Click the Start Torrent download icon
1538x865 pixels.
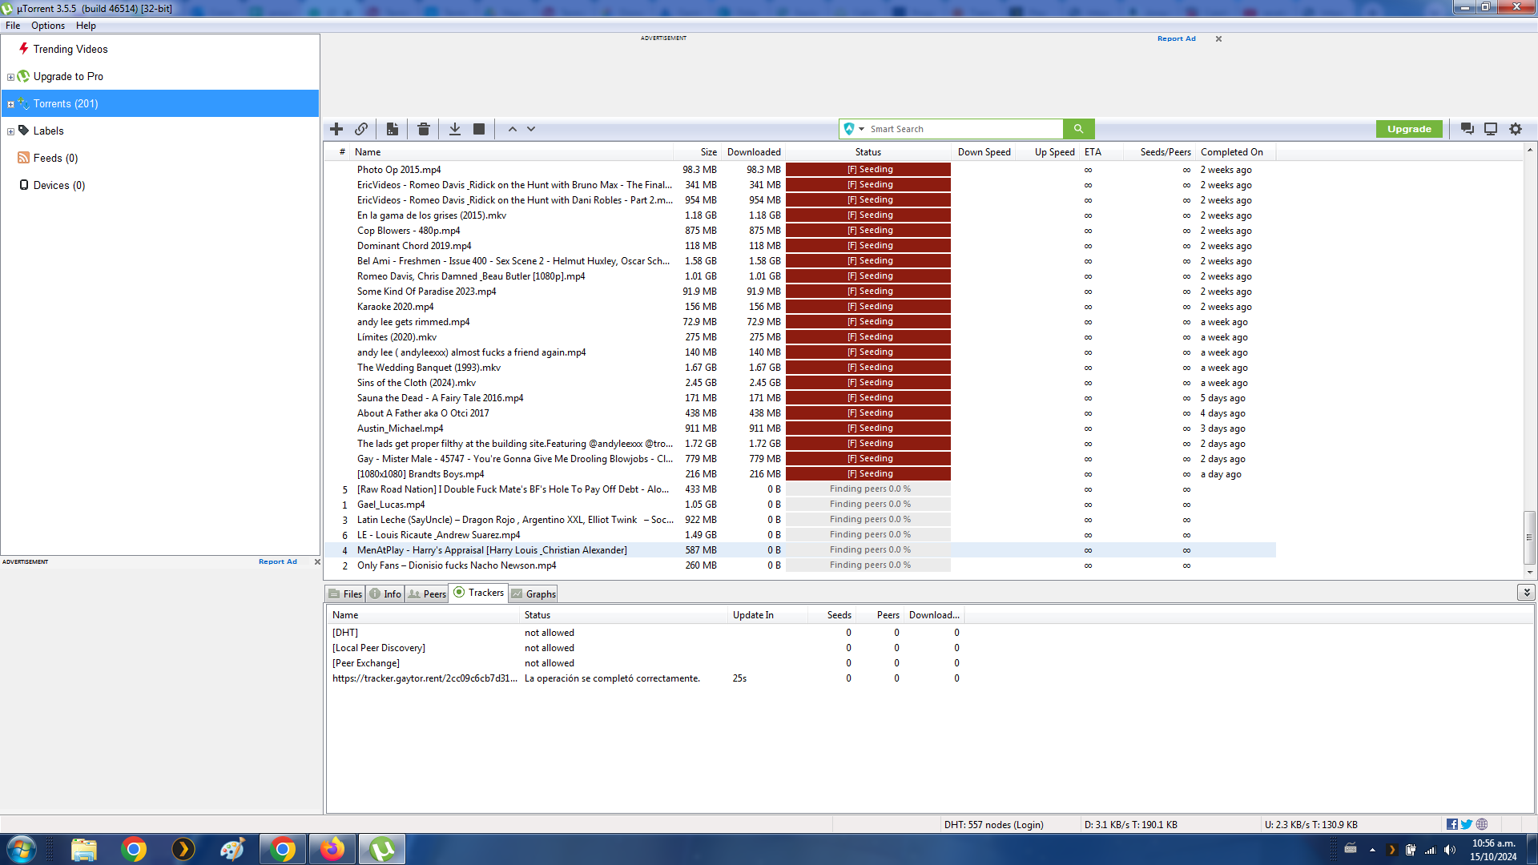point(454,129)
